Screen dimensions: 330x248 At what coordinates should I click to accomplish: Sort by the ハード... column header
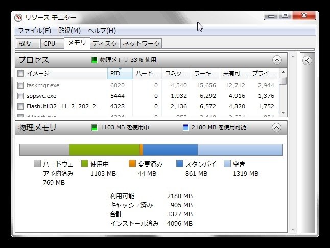coord(147,73)
